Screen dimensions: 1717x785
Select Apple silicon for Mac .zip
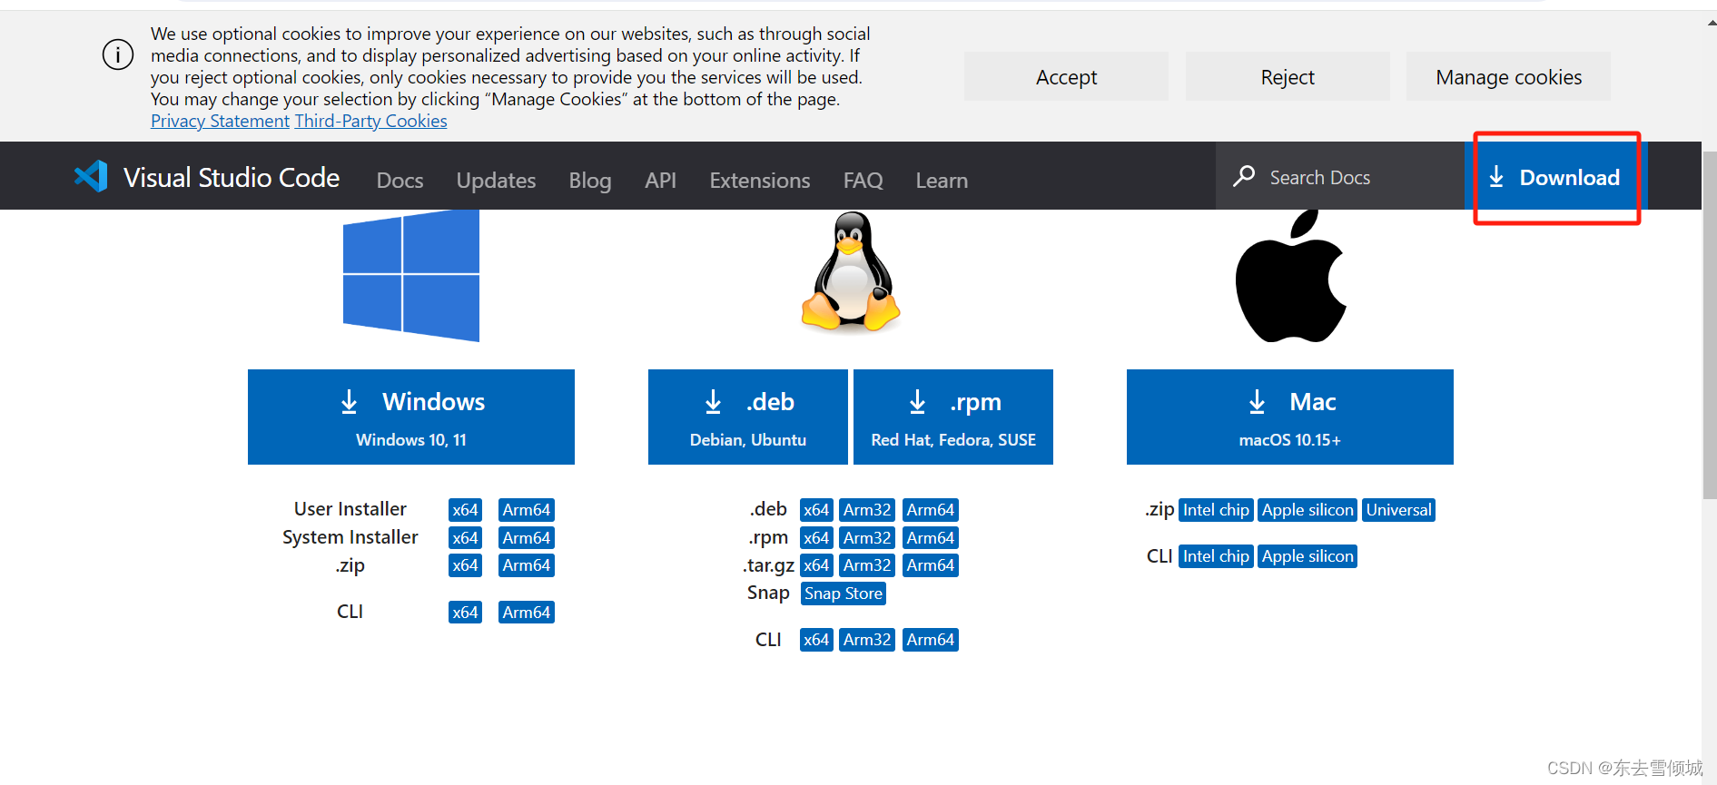coord(1307,510)
